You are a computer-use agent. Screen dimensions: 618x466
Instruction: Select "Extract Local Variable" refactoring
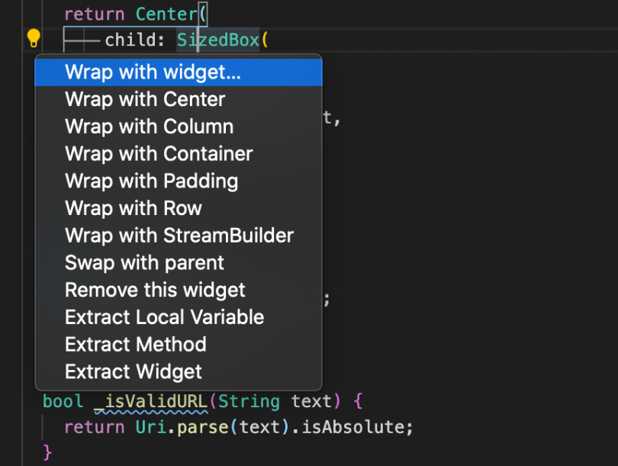coord(164,317)
